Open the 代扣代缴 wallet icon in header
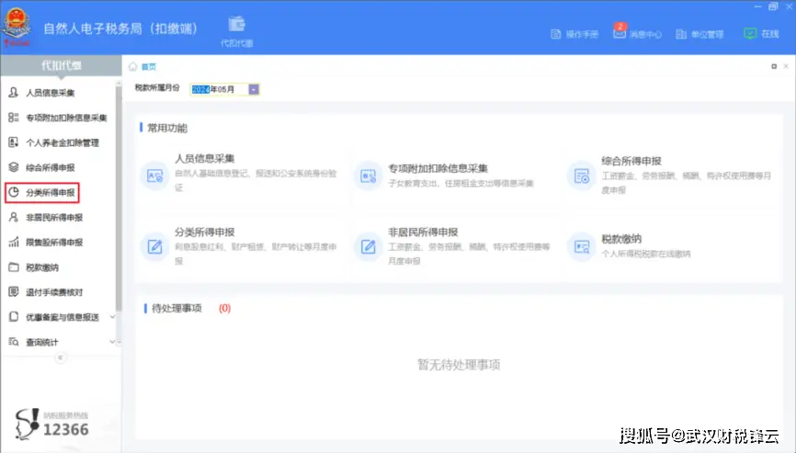The image size is (796, 453). click(236, 25)
